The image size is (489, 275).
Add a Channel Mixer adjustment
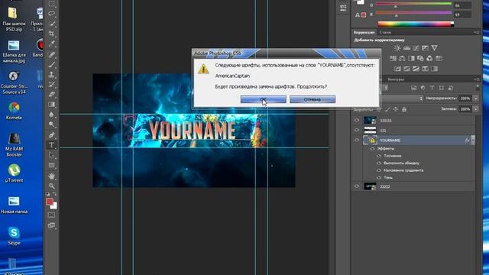point(429,58)
